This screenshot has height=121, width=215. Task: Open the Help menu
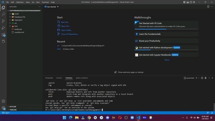[53, 2]
